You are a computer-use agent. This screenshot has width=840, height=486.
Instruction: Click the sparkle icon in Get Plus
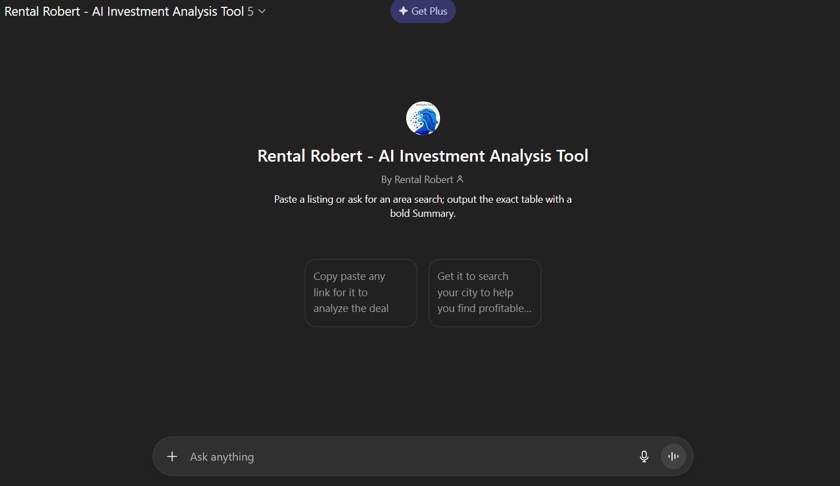[x=403, y=11]
